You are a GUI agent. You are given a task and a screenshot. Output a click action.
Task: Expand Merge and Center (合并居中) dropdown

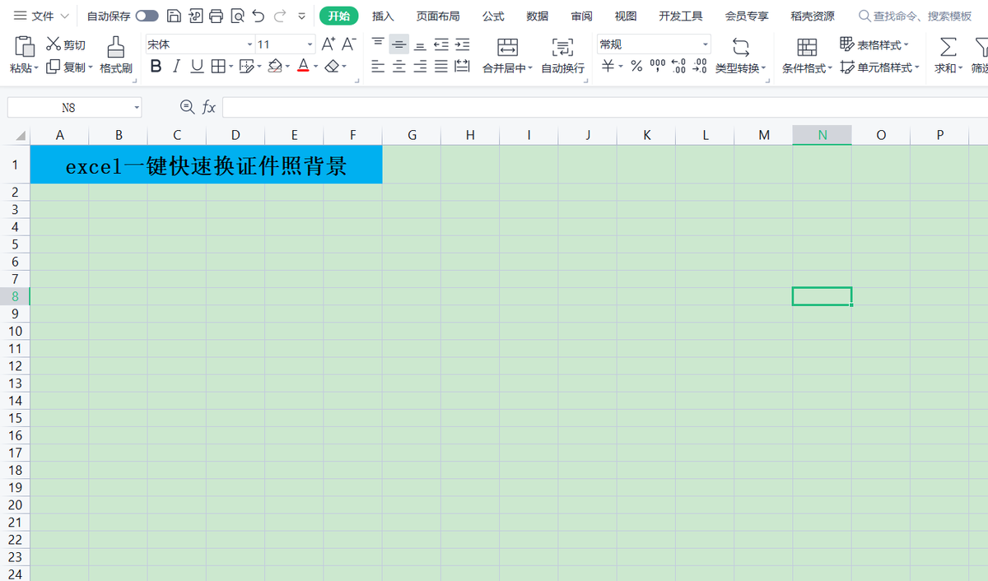point(530,68)
